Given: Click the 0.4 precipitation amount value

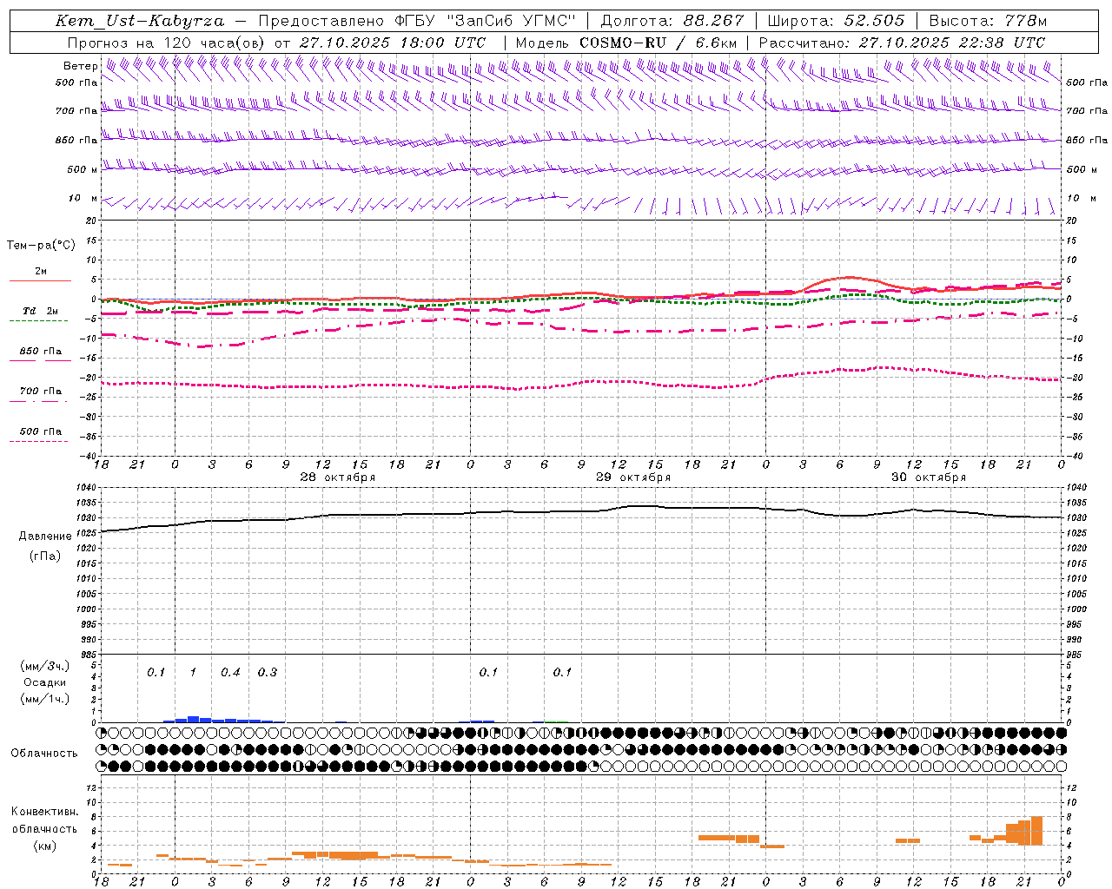Looking at the screenshot, I should tap(230, 672).
